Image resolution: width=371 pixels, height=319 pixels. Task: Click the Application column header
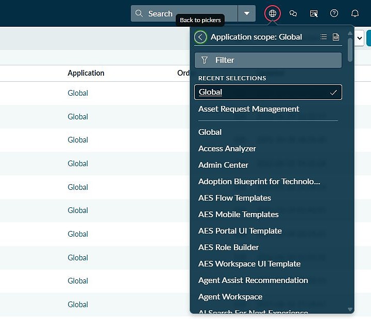[x=86, y=73]
